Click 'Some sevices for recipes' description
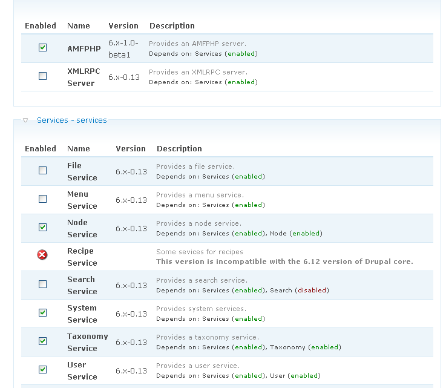The width and height of the screenshot is (446, 388). [x=200, y=252]
